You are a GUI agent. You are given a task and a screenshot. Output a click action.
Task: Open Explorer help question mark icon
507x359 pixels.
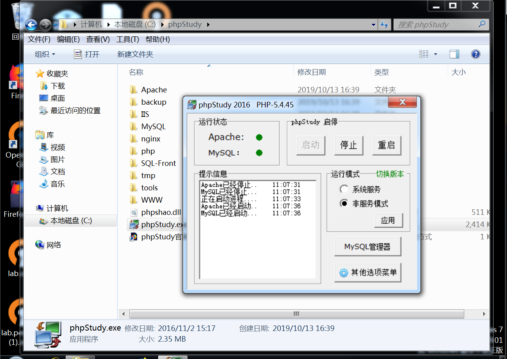[x=476, y=54]
